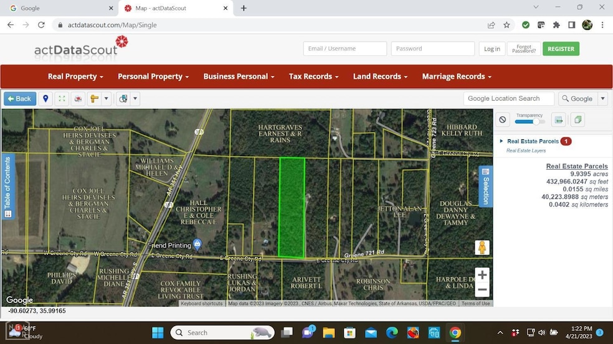Expand the Real Estate Parcels tree arrow
The height and width of the screenshot is (344, 613).
click(x=501, y=141)
